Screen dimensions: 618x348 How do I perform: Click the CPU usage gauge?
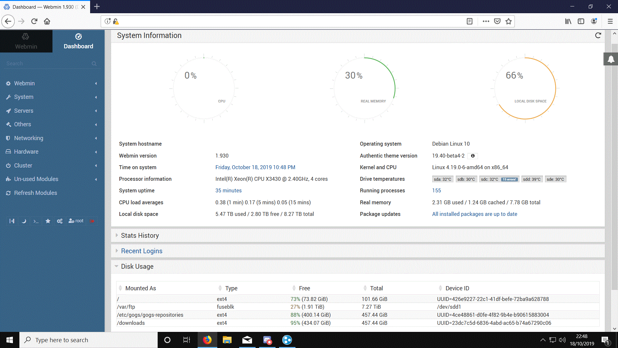[x=204, y=88]
